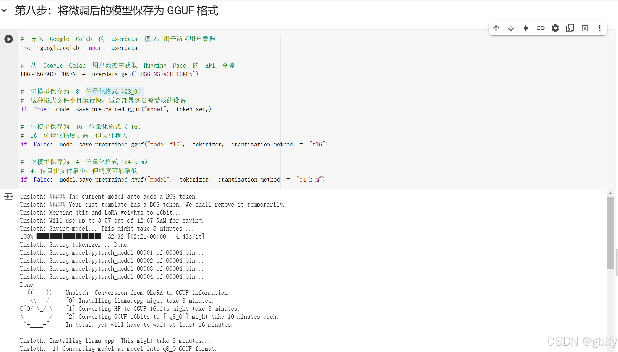Click the "f16" quantization string
The width and height of the screenshot is (618, 352).
(317, 145)
